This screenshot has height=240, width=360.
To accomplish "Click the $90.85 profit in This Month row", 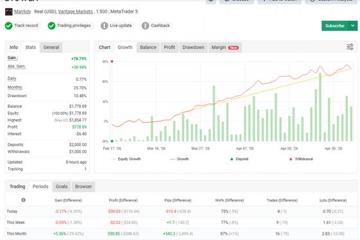I will (114, 234).
